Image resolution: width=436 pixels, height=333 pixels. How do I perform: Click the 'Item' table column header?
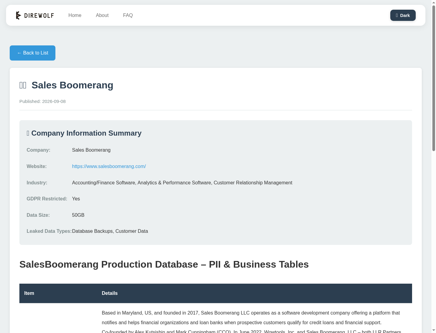pyautogui.click(x=29, y=293)
